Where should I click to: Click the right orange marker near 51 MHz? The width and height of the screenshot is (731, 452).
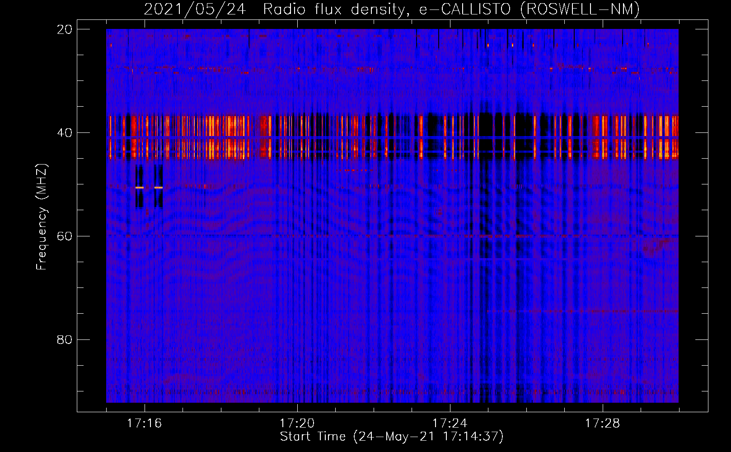pyautogui.click(x=159, y=187)
